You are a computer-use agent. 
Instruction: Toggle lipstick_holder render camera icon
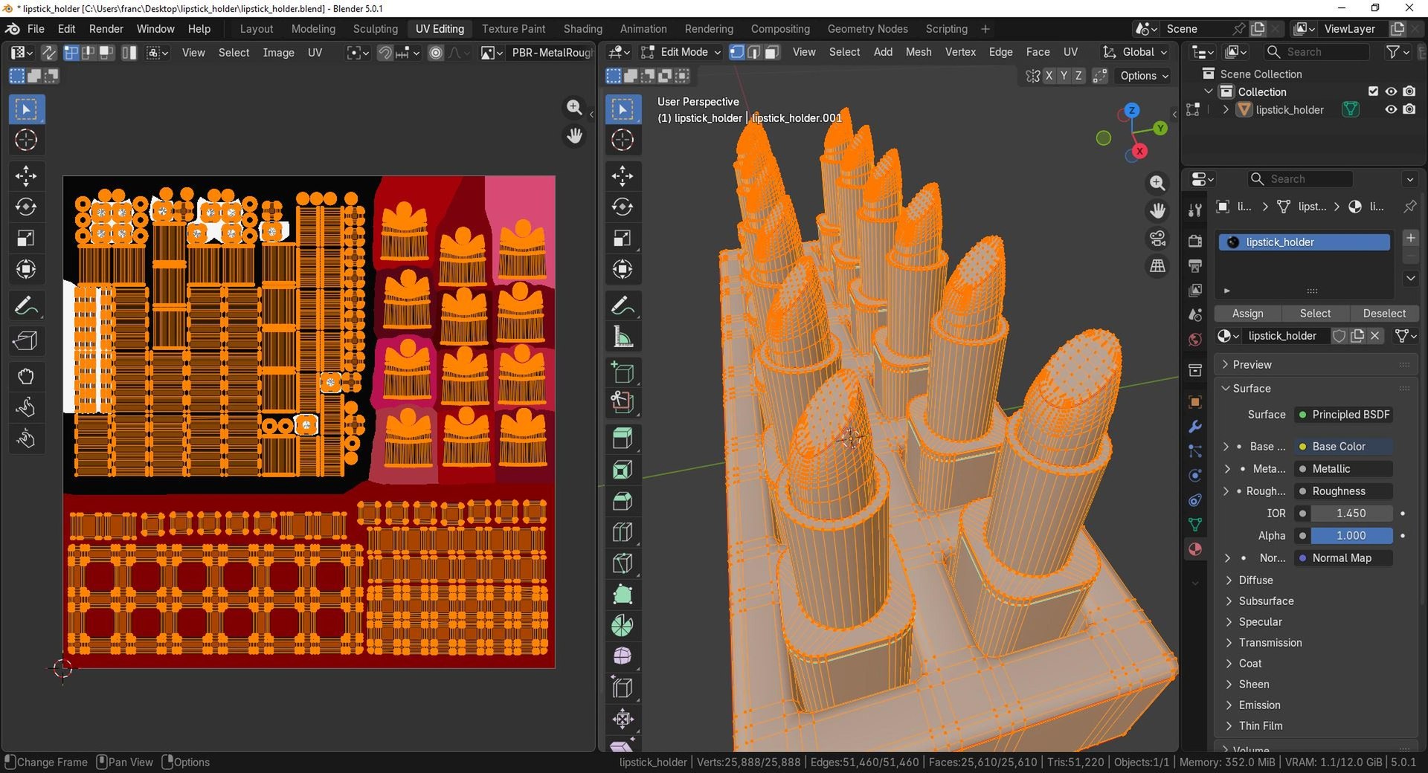coord(1409,109)
